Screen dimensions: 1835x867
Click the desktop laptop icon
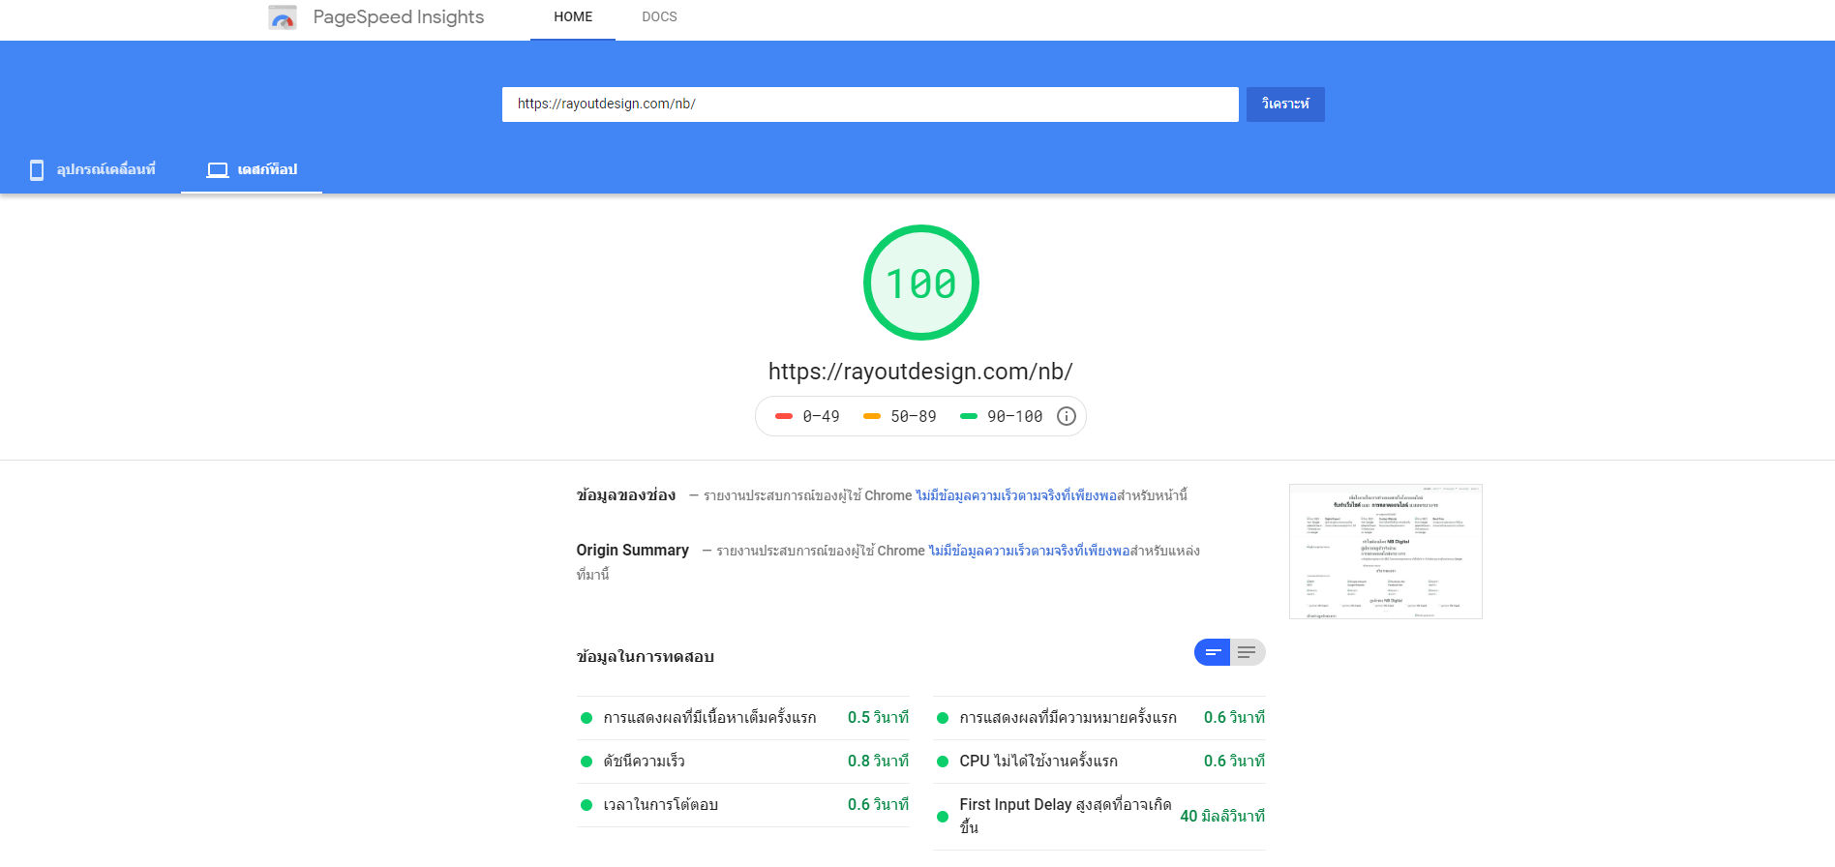pos(218,170)
